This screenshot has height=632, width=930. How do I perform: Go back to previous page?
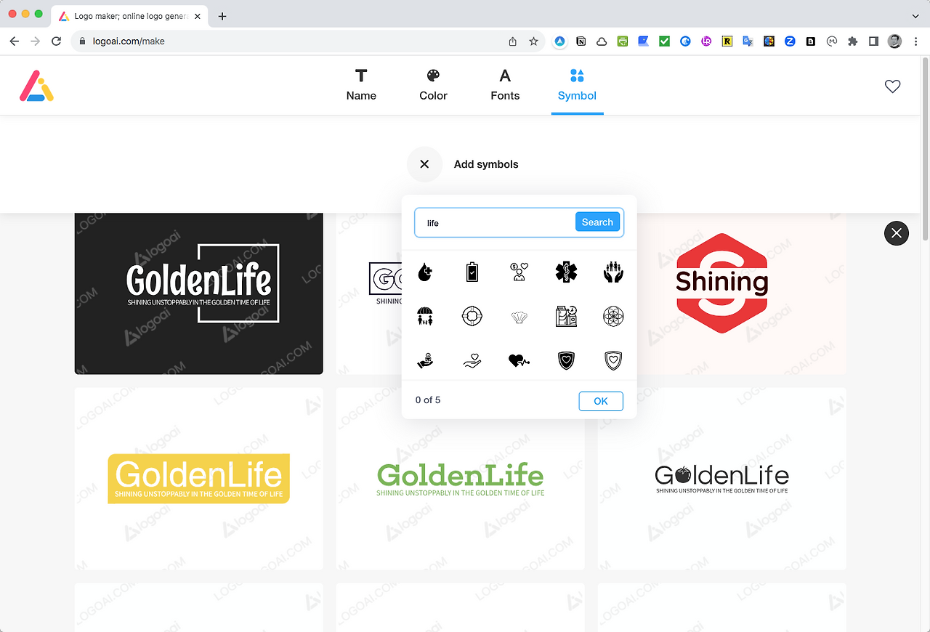[15, 41]
